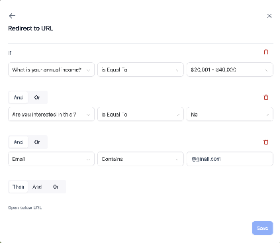The width and height of the screenshot is (280, 243).
Task: Open the second 'is Equal To' dropdown
Action: 140,115
